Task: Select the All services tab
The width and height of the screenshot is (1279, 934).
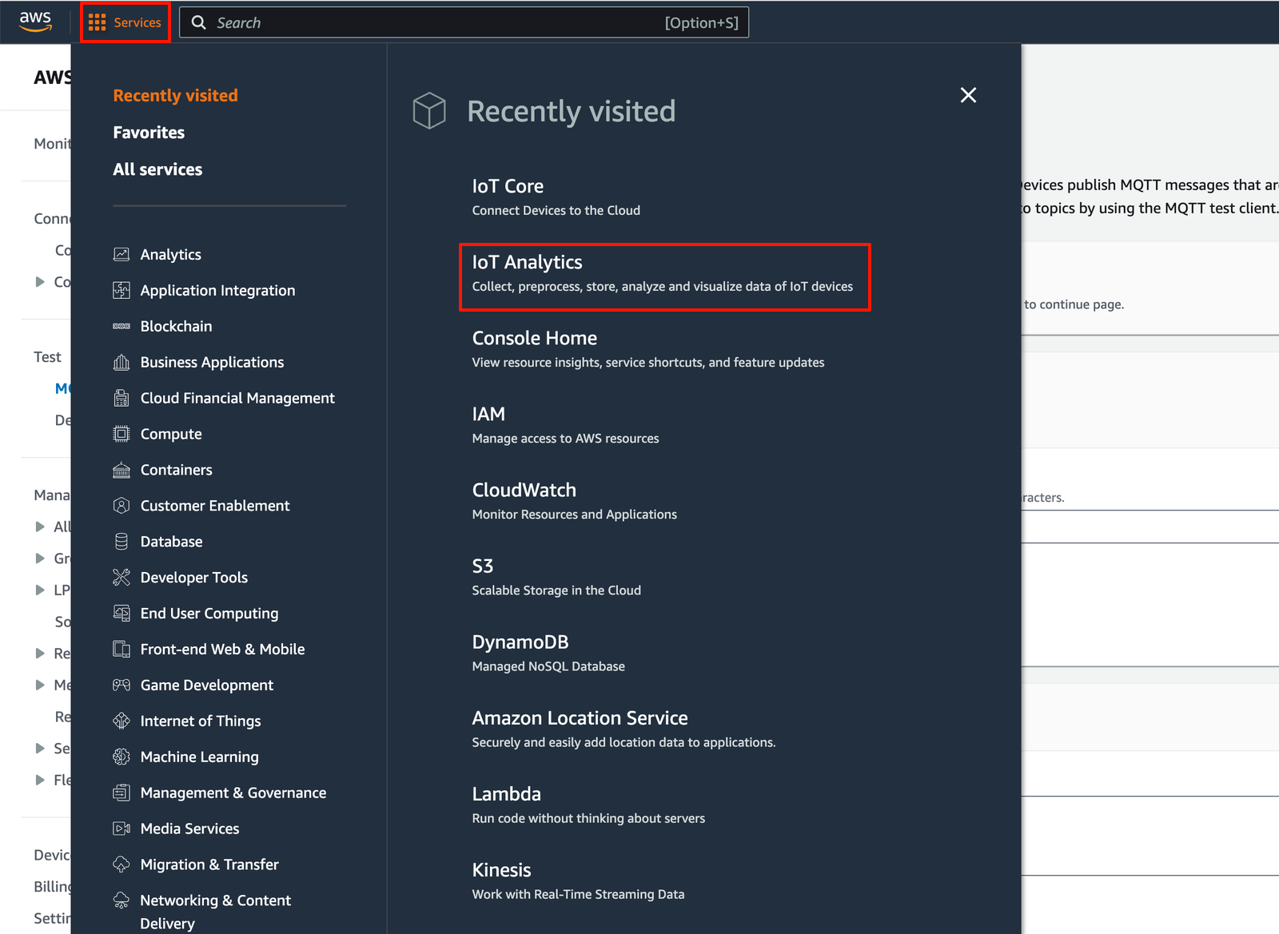Action: coord(157,169)
